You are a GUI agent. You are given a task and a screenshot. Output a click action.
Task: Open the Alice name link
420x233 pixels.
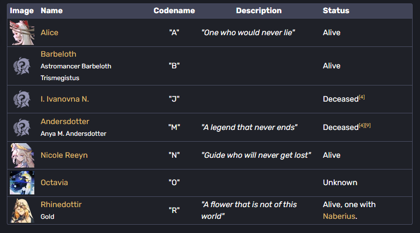49,33
